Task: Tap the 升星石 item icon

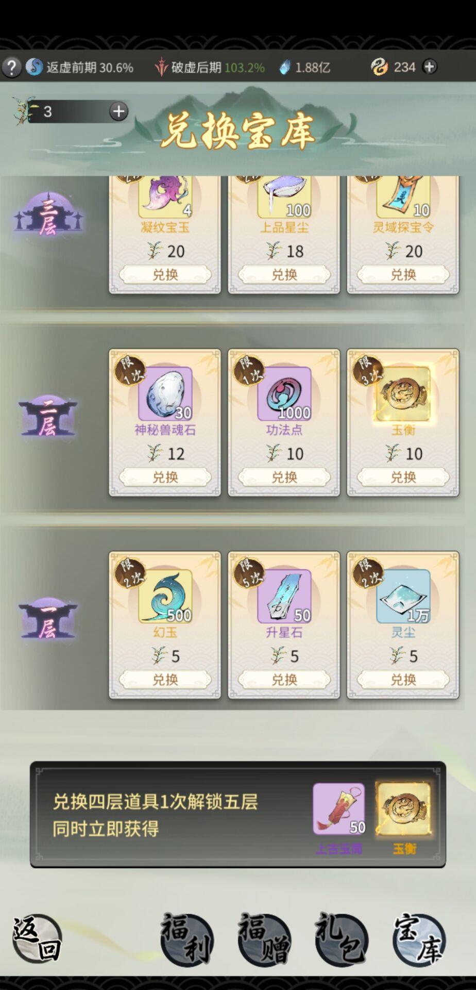Action: (x=284, y=597)
